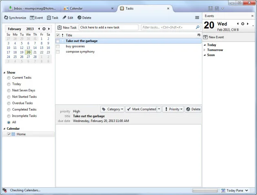Viewport: 257px width, 195px height.
Task: Jump to today in mini calendar
Action: pos(44,29)
